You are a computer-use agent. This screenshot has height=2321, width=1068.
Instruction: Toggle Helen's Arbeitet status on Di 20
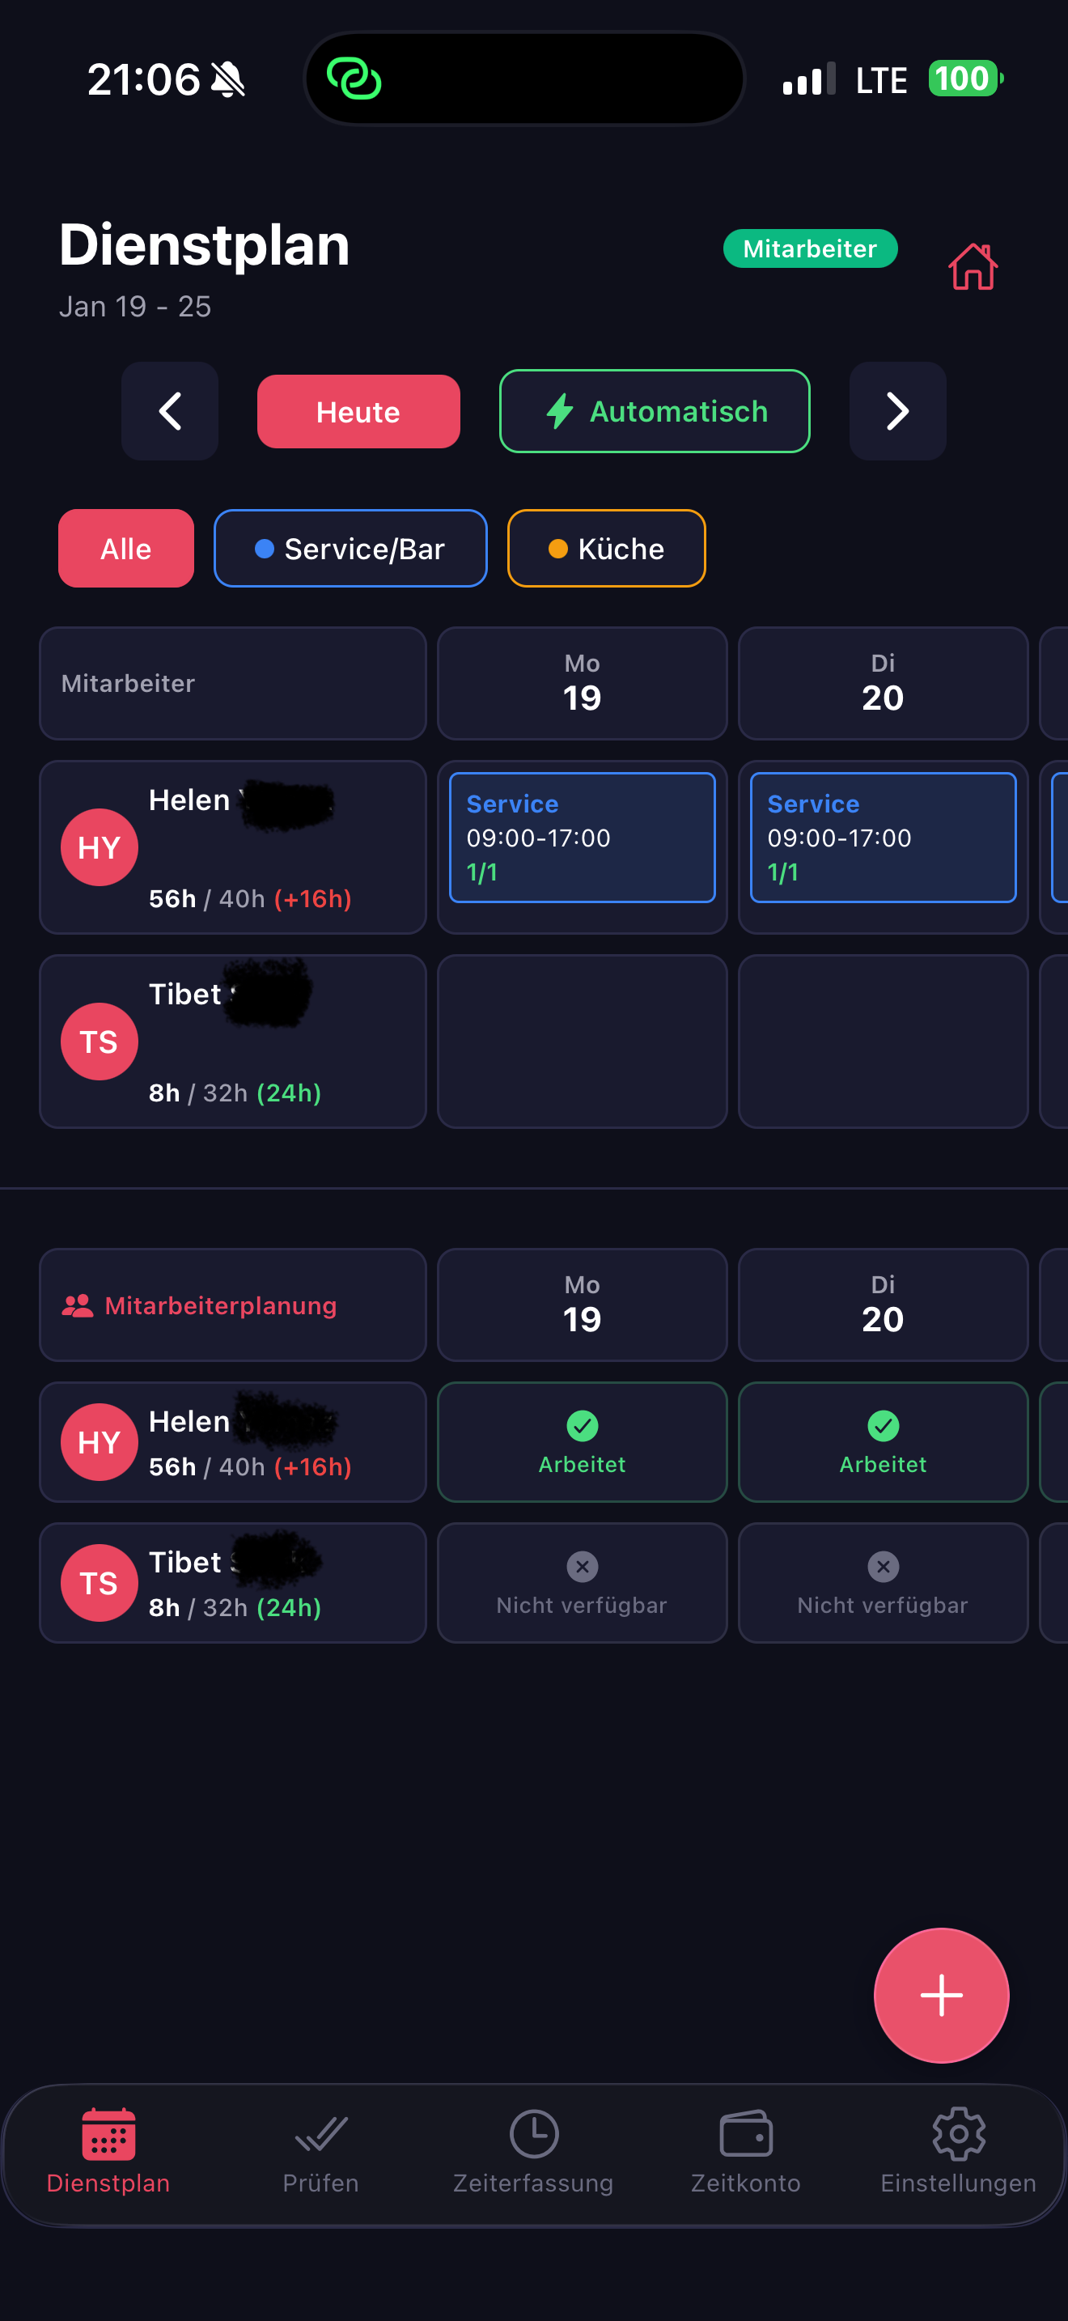tap(883, 1441)
